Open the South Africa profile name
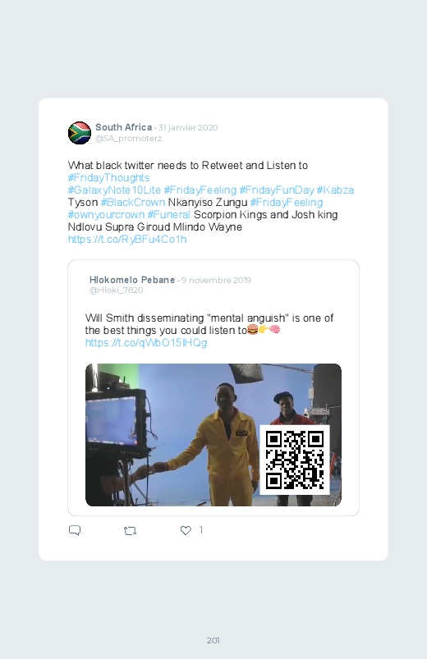Image resolution: width=427 pixels, height=659 pixels. pos(124,127)
